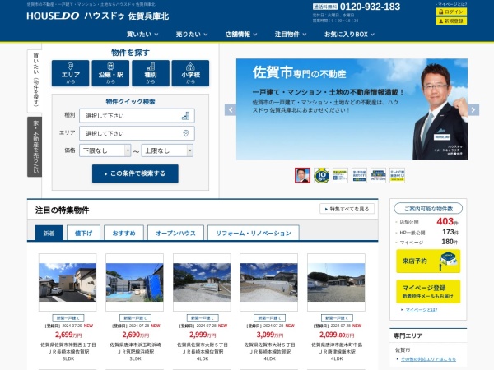
Task: Open the 買いたい menu
Action: [x=142, y=35]
